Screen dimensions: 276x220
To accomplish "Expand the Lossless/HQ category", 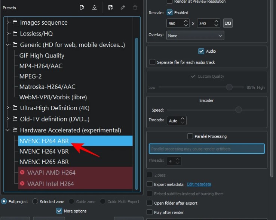I will [x=7, y=33].
